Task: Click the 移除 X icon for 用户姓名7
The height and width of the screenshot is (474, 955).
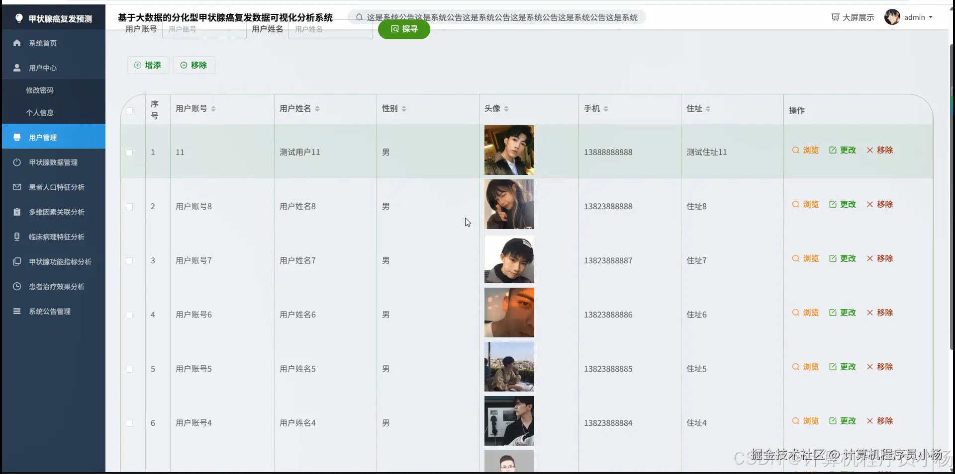Action: (870, 258)
